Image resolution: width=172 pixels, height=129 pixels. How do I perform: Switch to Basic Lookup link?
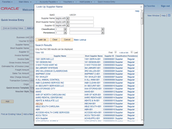[x=80, y=40]
